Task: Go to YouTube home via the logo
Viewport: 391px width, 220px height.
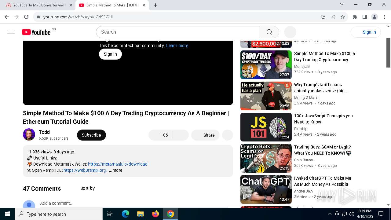Action: 36,32
